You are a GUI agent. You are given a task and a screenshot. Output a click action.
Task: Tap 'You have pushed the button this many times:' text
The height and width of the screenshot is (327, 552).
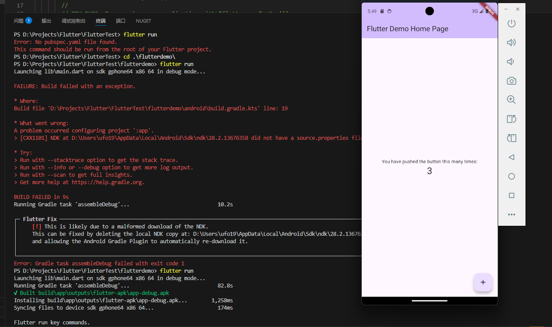tap(430, 162)
